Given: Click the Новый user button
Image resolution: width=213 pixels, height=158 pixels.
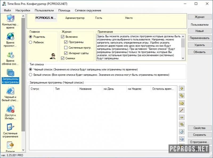Looking at the screenshot, I should 200,31.
